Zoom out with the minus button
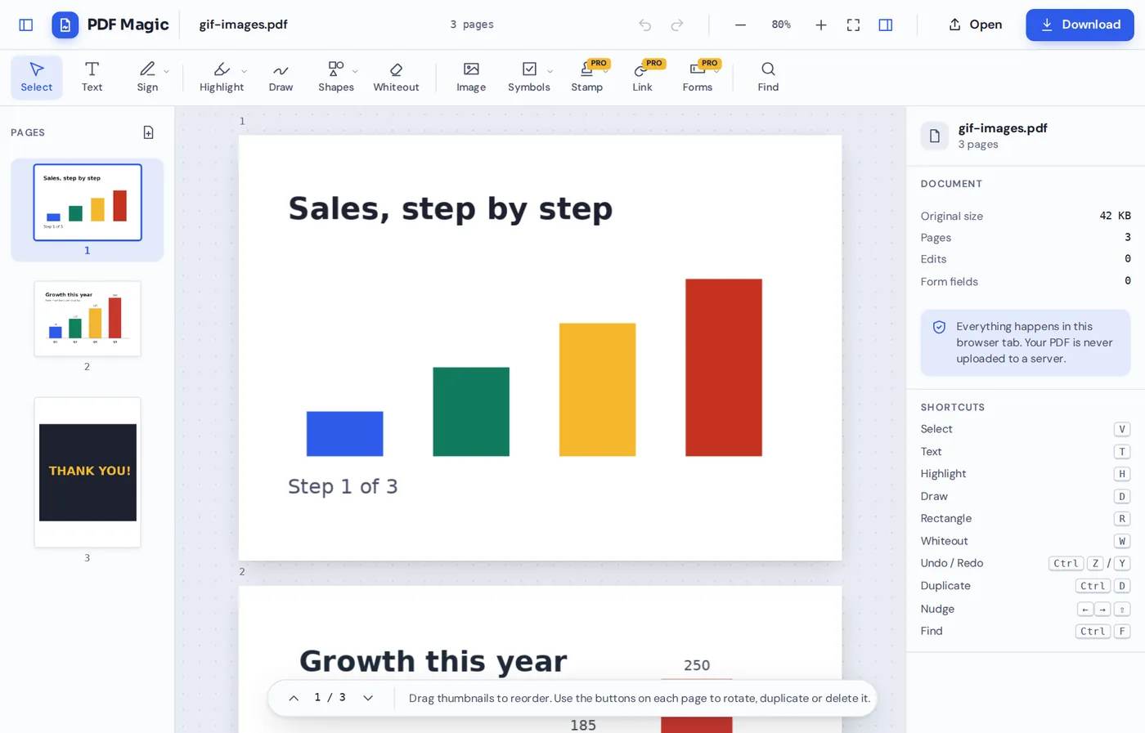1145x733 pixels. pyautogui.click(x=740, y=25)
